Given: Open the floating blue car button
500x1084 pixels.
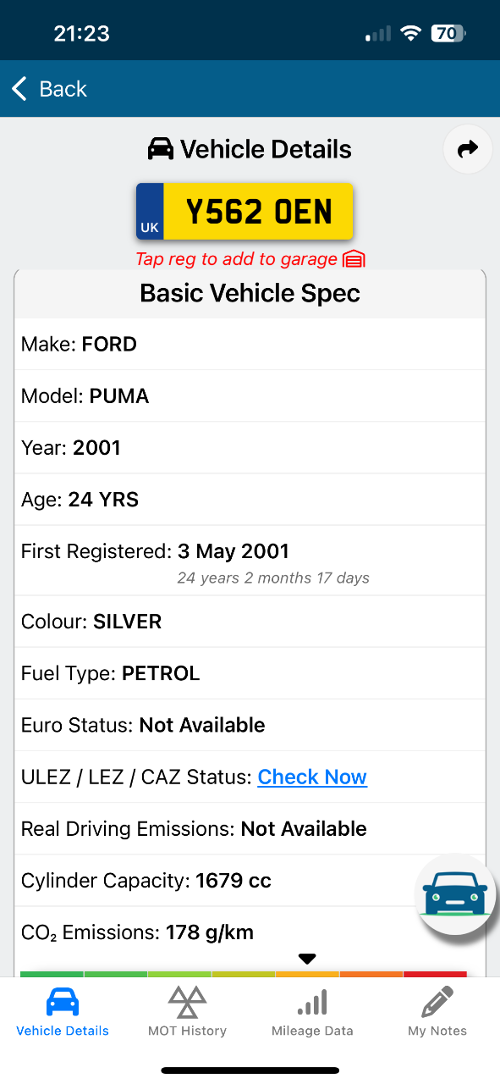Looking at the screenshot, I should click(x=455, y=894).
